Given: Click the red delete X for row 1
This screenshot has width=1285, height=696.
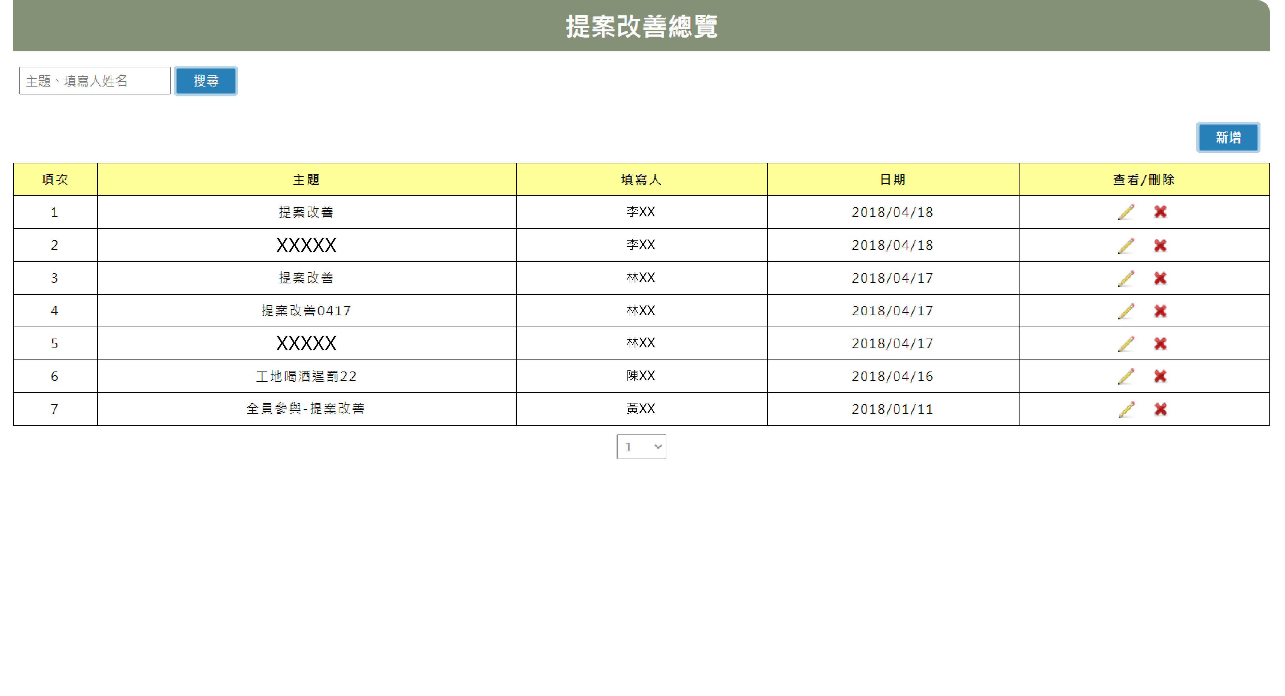Looking at the screenshot, I should coord(1160,212).
